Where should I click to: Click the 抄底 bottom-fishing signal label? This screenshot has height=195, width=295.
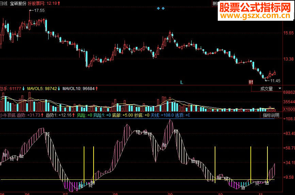click(x=142, y=115)
